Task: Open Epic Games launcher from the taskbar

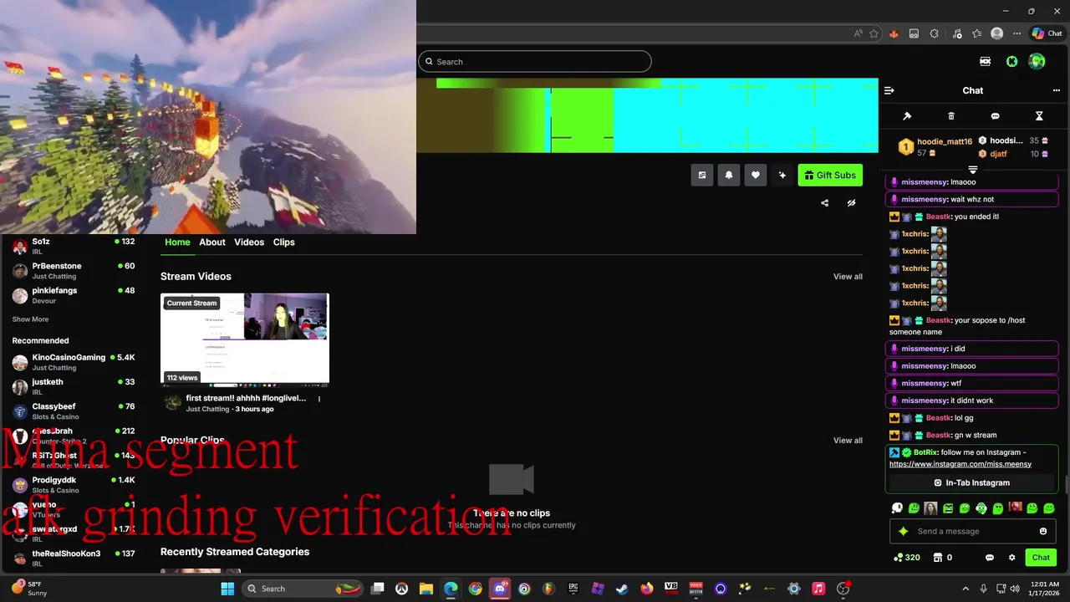Action: tap(573, 589)
